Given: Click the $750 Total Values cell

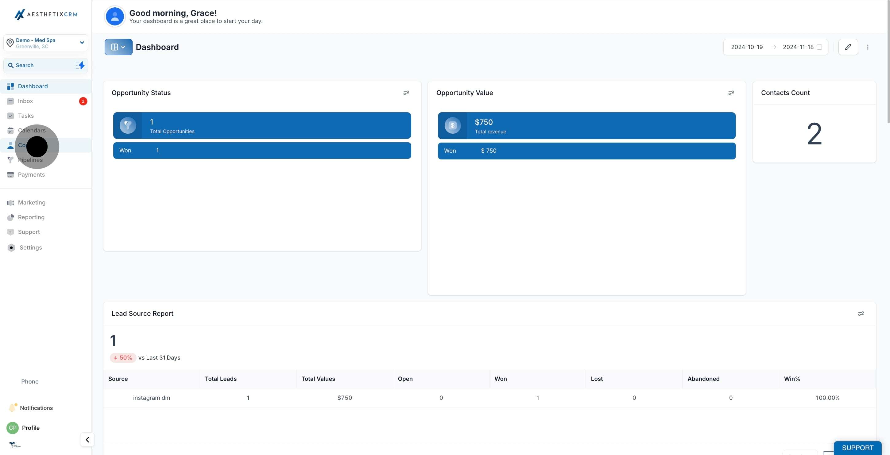Looking at the screenshot, I should [x=344, y=398].
